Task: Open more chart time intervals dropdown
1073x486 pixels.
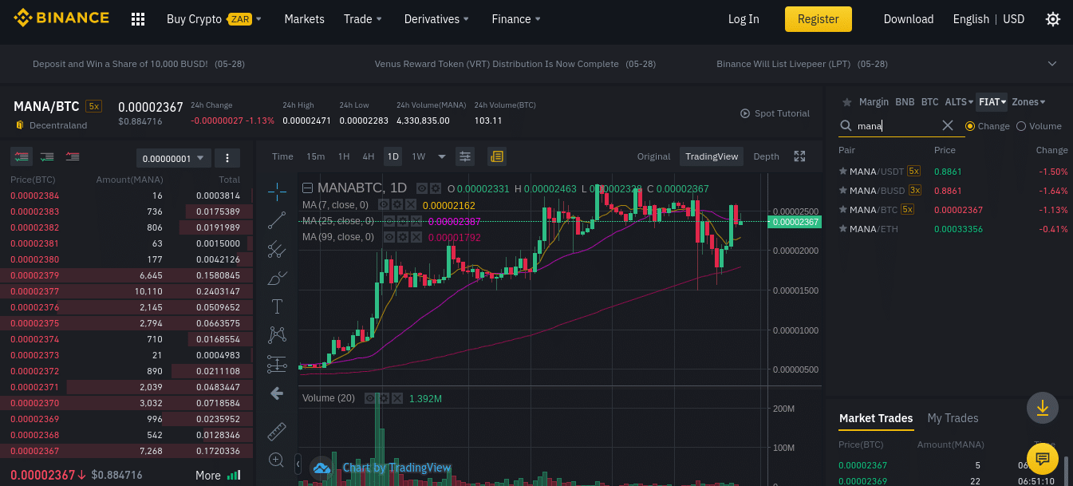Action: click(442, 156)
